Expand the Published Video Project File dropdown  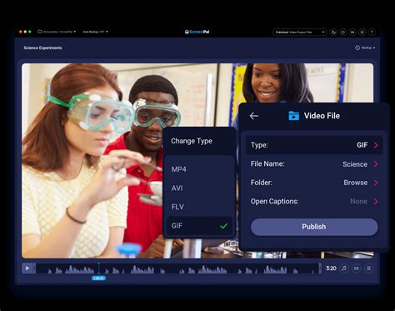(x=300, y=33)
